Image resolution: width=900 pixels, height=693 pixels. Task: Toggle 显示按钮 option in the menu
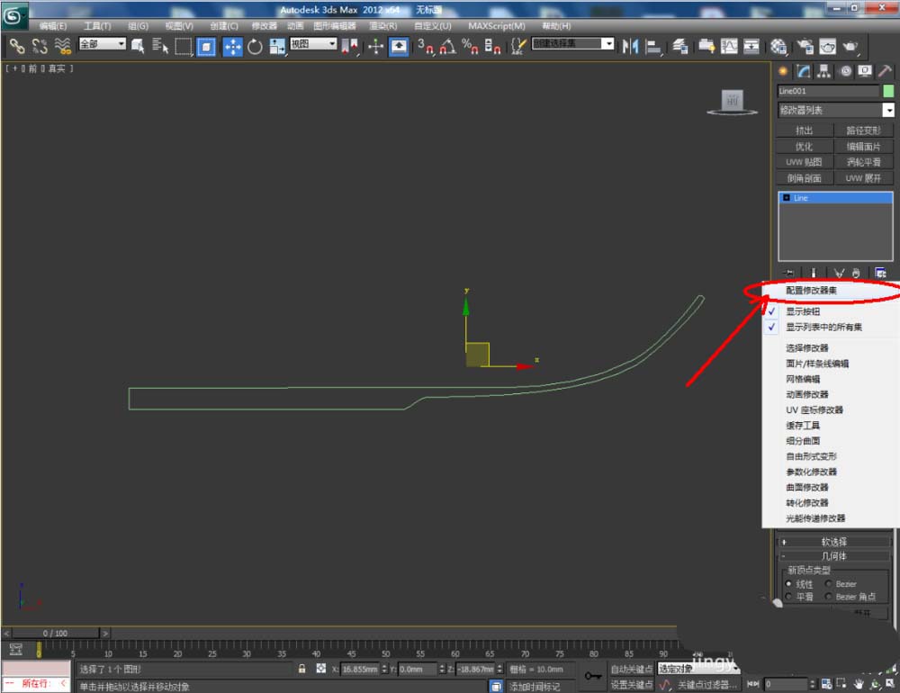point(803,311)
